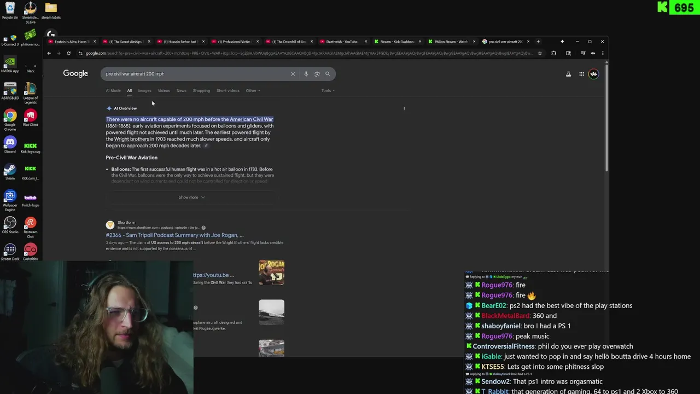Launch OBS Studio from desktop
Screen dimensions: 700x394
point(10,225)
